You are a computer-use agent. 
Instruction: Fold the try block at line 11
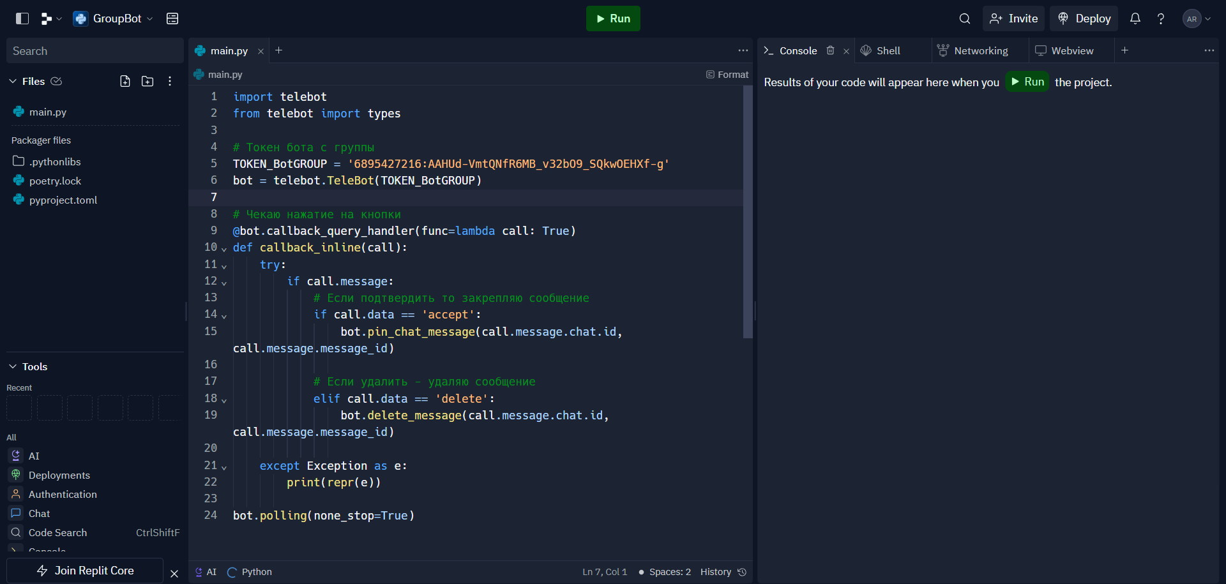point(224,266)
